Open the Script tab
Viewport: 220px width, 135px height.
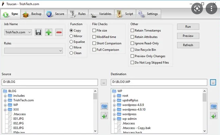click(125, 14)
